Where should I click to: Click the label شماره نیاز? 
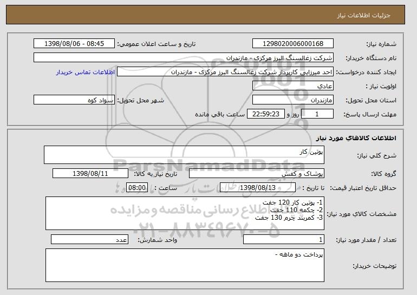[x=381, y=44]
